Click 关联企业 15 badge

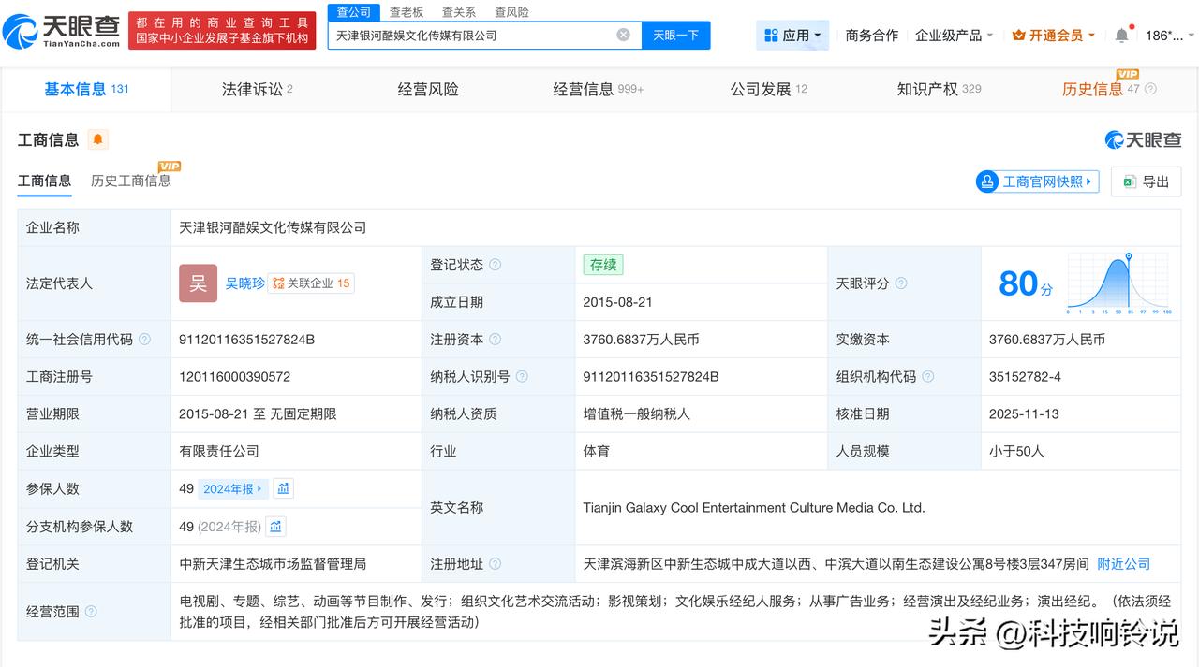pyautogui.click(x=311, y=283)
